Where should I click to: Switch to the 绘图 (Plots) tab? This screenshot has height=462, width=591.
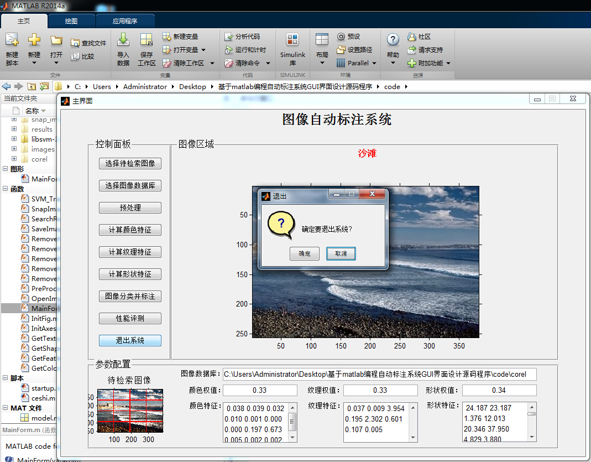pos(71,21)
